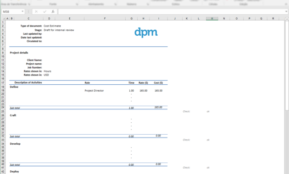Select row 17 header
The height and width of the screenshot is (174, 289).
[x=3, y=82]
